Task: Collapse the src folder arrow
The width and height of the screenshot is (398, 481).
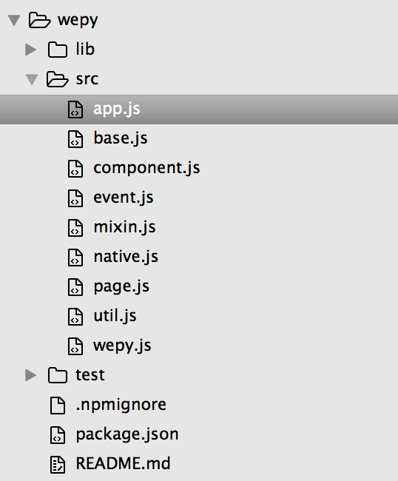Action: pos(32,79)
